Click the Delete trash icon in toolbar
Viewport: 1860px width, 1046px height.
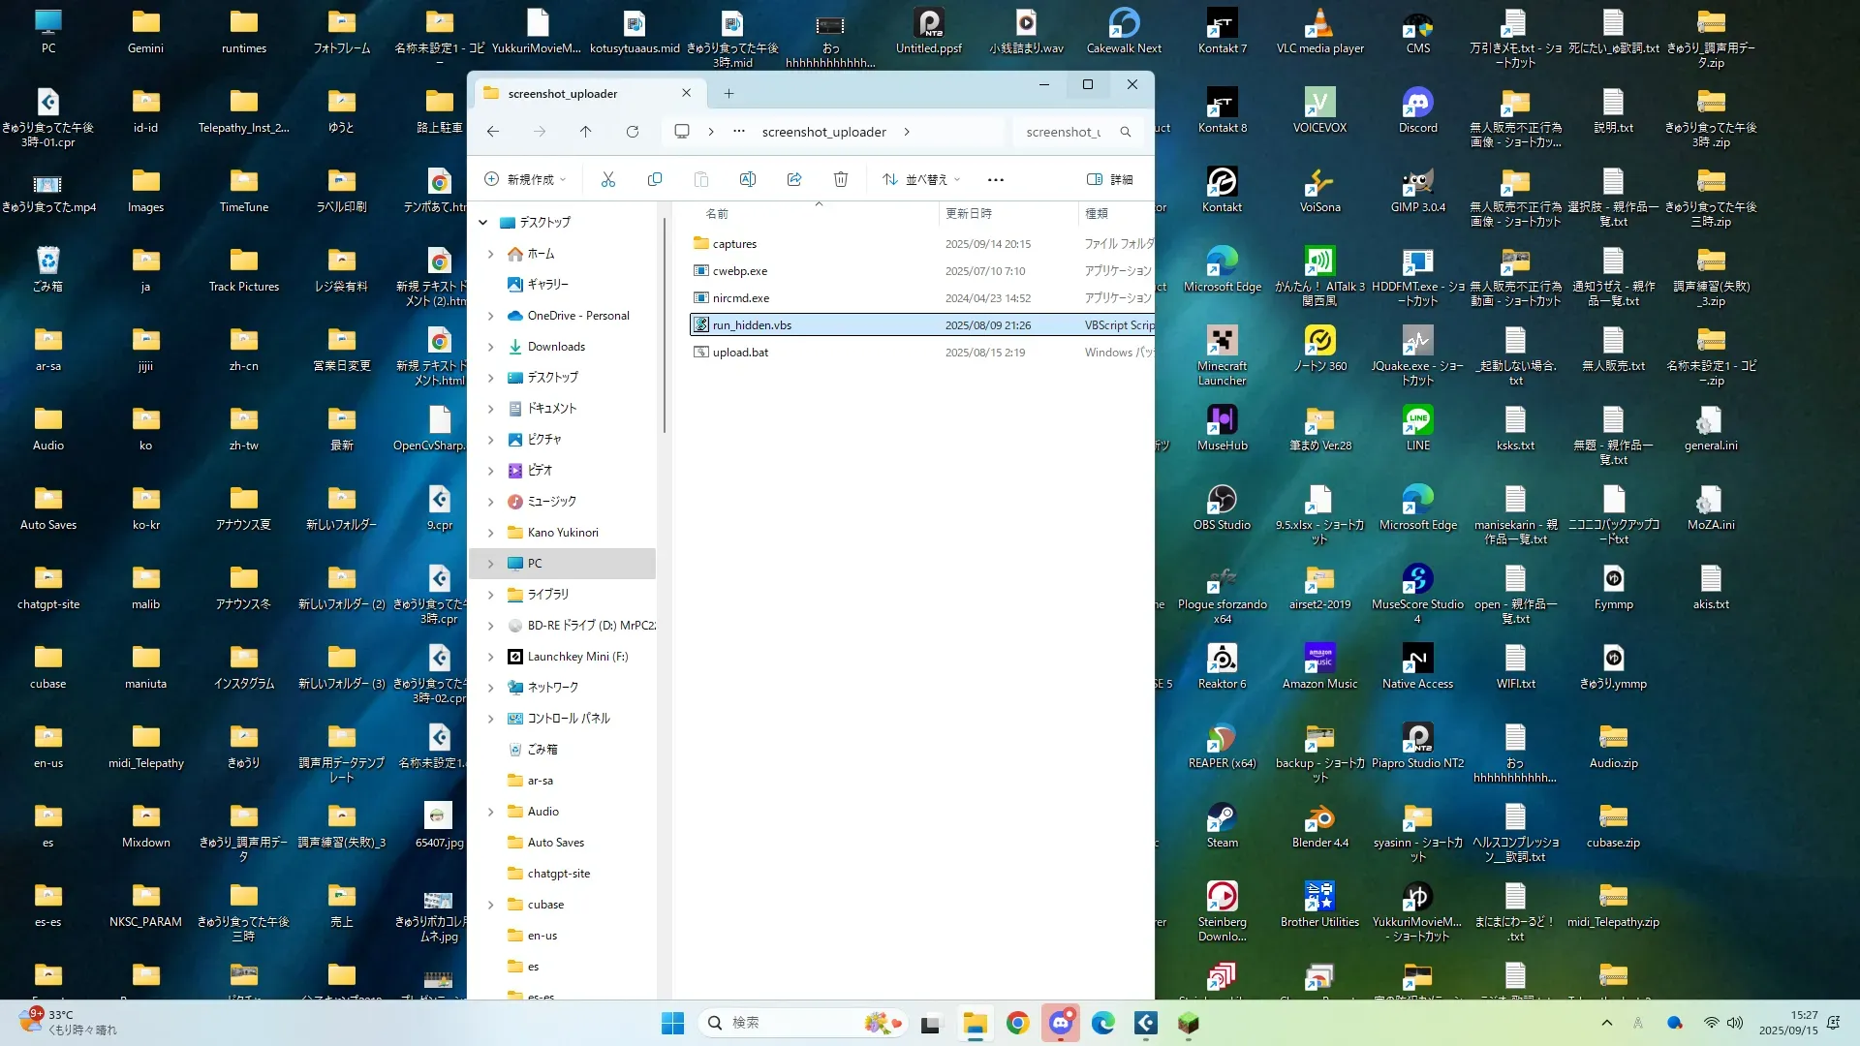coord(841,179)
